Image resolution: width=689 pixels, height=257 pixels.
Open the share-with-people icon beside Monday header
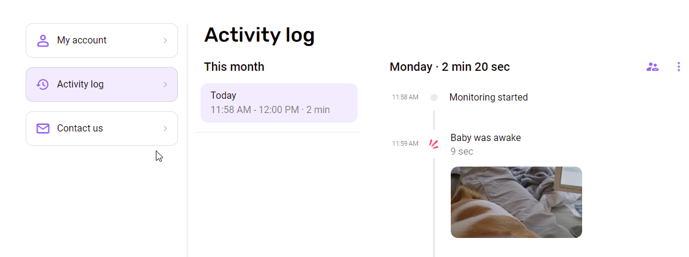[653, 67]
